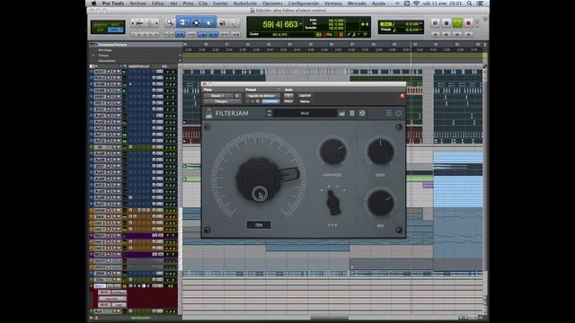Open the plugin track selector dropdown
Screen dimensions: 575x323
(217, 96)
